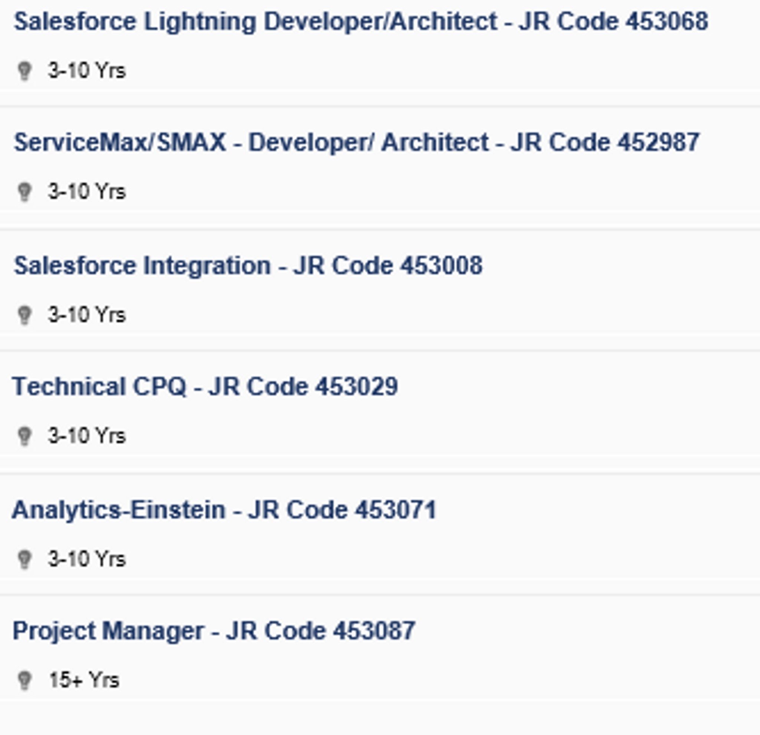Open Salesforce Lightning Developer/Architect job listing
This screenshot has height=735, width=760.
pos(361,21)
